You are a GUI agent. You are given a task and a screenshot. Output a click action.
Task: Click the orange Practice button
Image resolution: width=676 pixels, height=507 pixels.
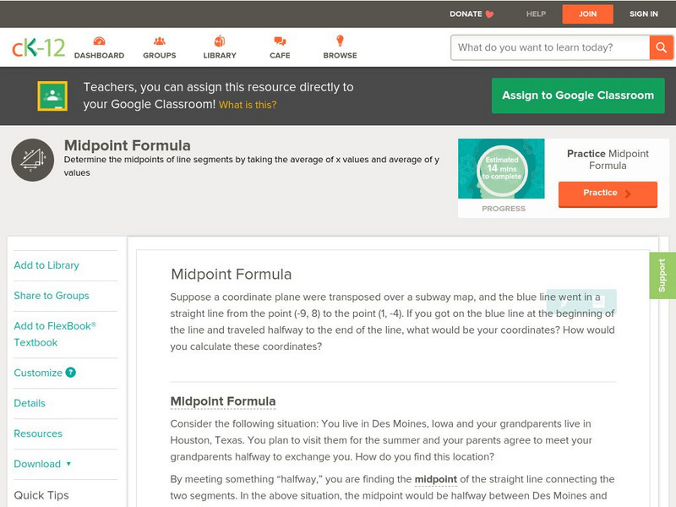(608, 194)
